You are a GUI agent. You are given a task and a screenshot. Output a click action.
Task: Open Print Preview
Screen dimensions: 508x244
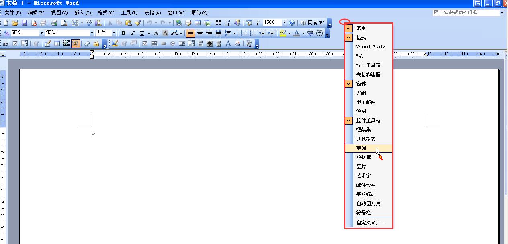[64, 23]
